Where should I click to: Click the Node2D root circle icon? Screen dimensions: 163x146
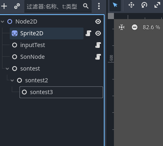[x=10, y=21]
